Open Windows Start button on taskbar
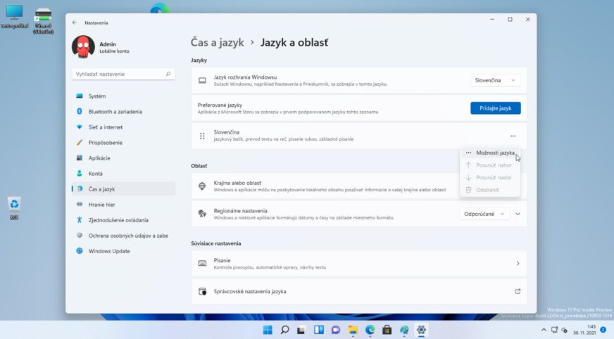 (268, 330)
